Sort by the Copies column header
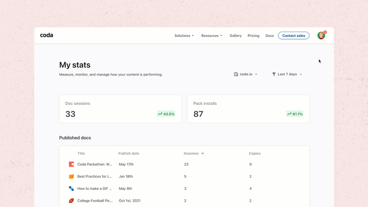Screen dimensions: 368x207 coord(255,153)
